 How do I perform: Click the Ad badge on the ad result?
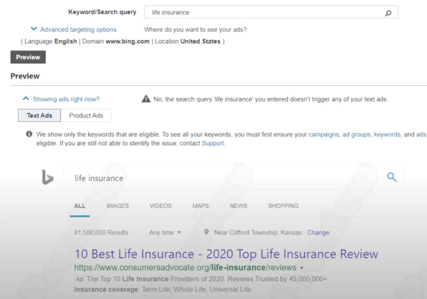coord(79,279)
